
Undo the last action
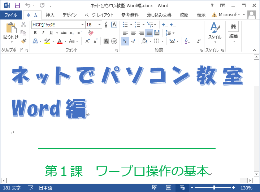click(28, 5)
